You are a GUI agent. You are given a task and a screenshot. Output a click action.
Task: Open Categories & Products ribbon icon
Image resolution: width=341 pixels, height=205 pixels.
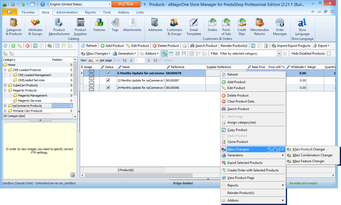click(14, 27)
